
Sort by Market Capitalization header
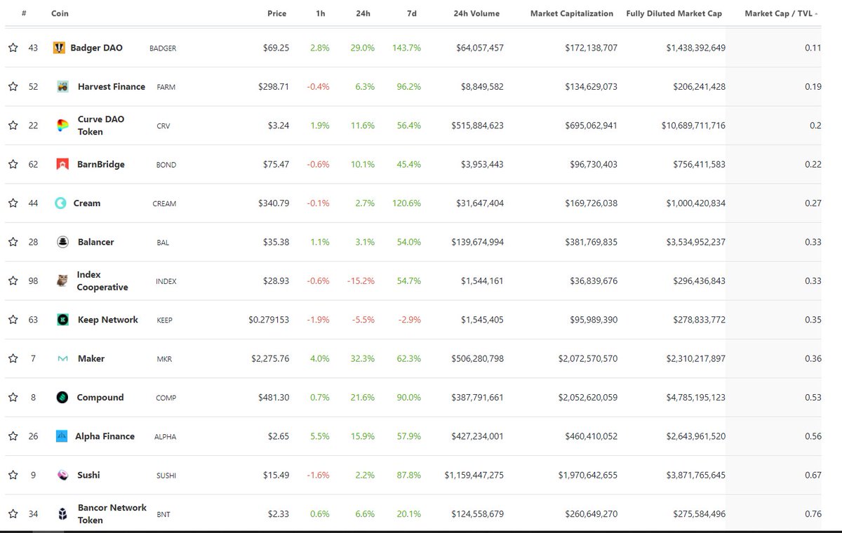point(572,13)
